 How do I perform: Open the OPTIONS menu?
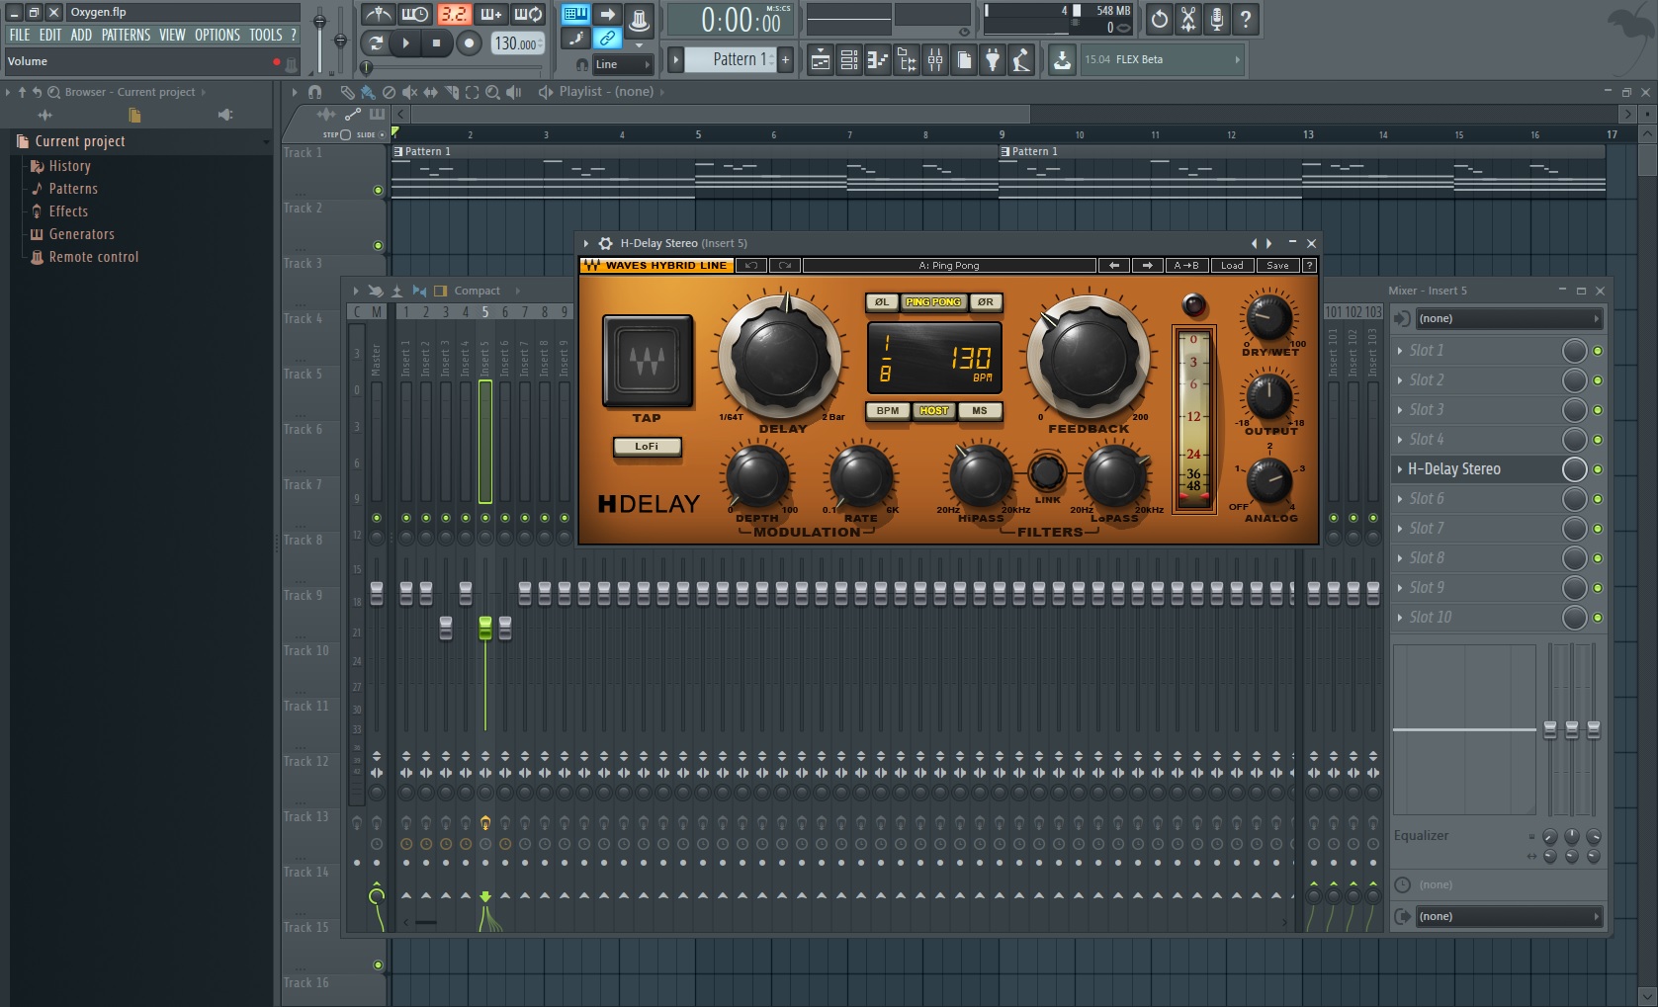tap(218, 35)
